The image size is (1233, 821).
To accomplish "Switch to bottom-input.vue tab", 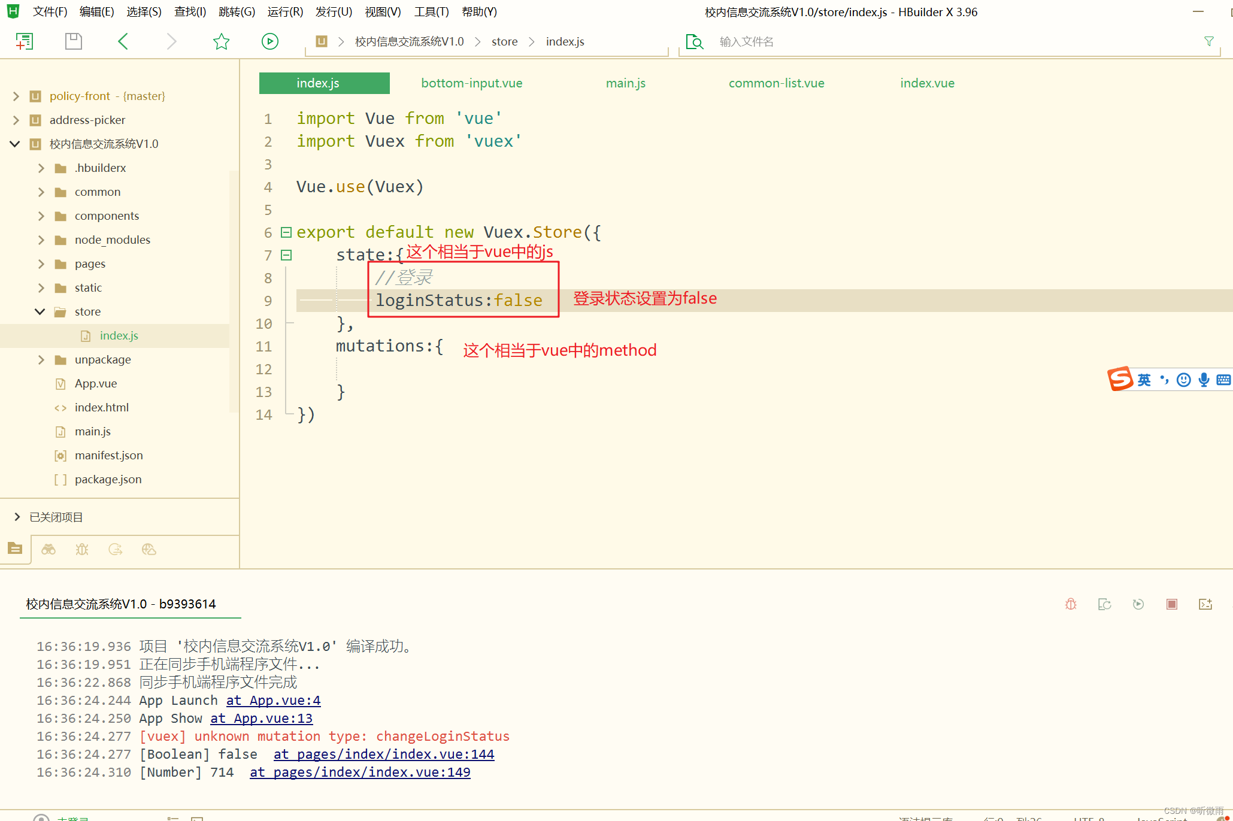I will click(472, 83).
